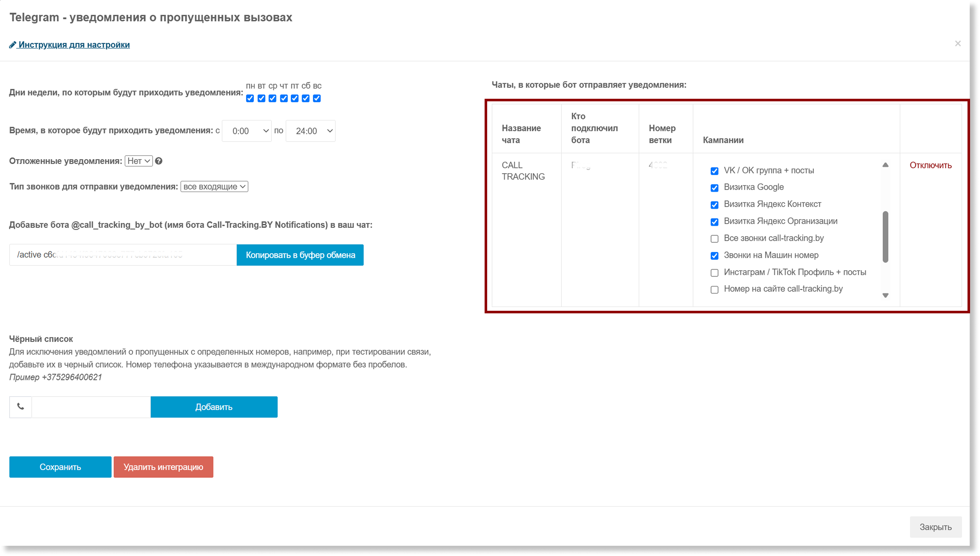The image size is (980, 556).
Task: Toggle the Thursday (чт) checkbox
Action: click(284, 98)
